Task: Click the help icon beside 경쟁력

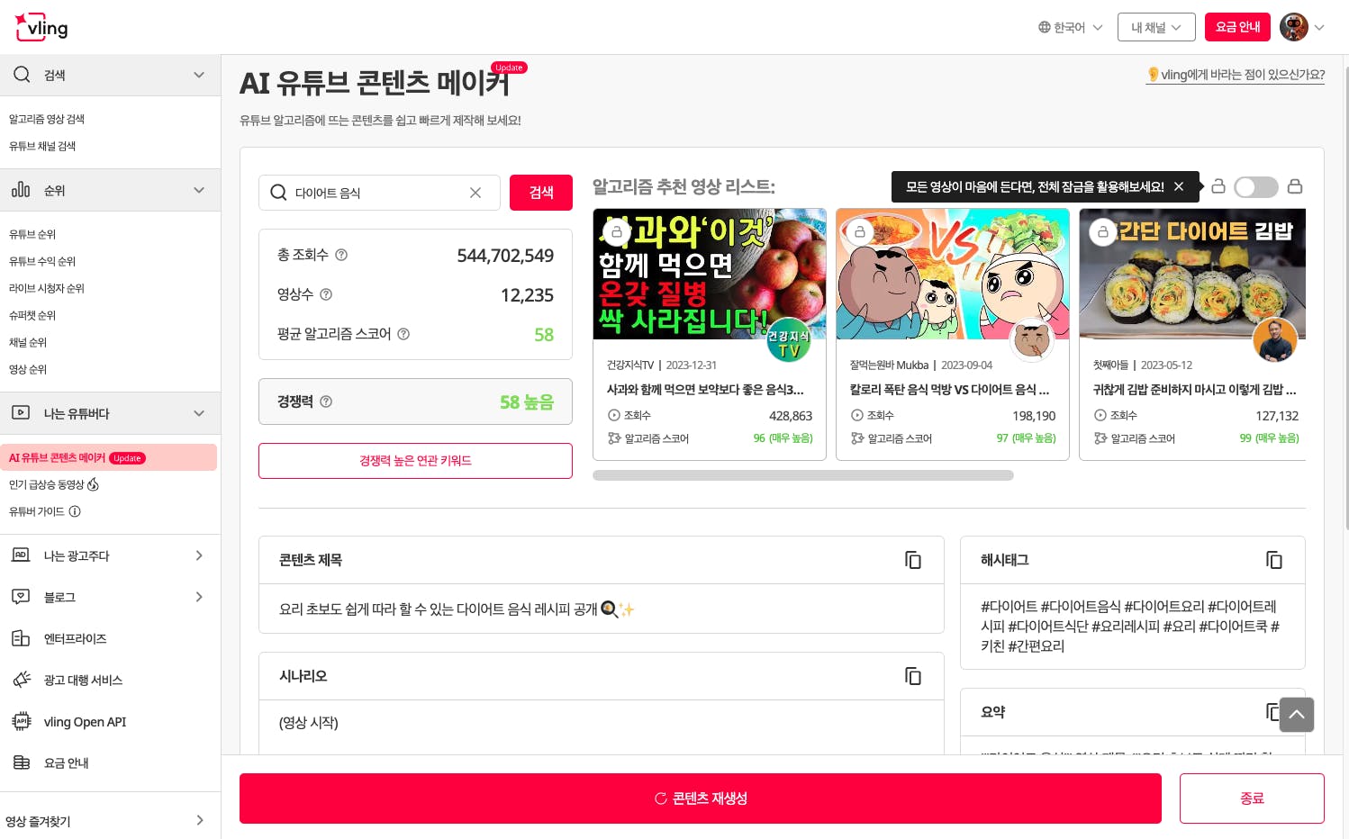Action: pyautogui.click(x=326, y=401)
